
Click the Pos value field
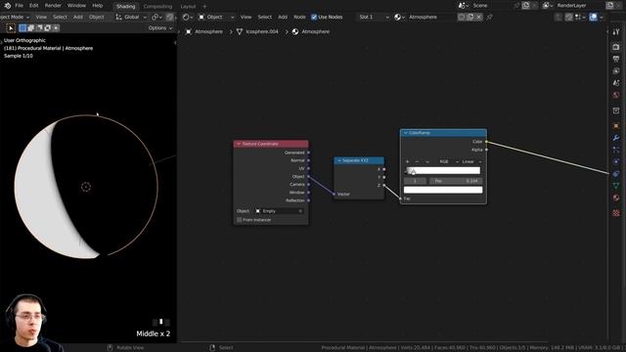tap(456, 181)
